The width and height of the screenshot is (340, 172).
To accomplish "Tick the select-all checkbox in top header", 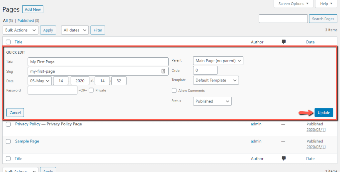I will click(8, 42).
